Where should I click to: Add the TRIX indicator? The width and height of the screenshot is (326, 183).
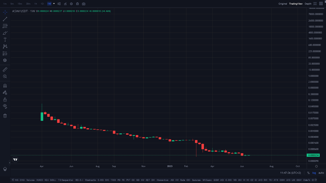point(113,180)
